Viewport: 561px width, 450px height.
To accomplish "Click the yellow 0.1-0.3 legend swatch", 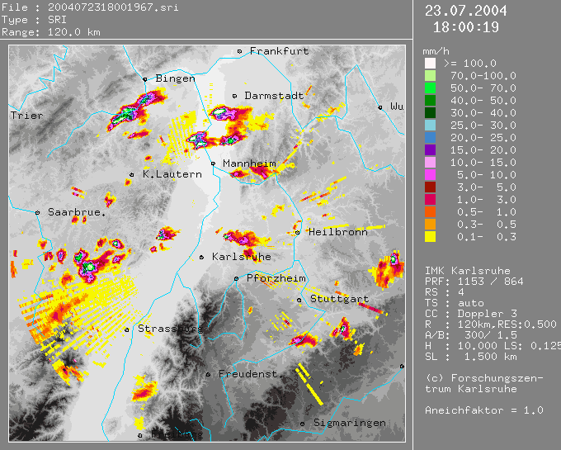I will click(x=430, y=237).
